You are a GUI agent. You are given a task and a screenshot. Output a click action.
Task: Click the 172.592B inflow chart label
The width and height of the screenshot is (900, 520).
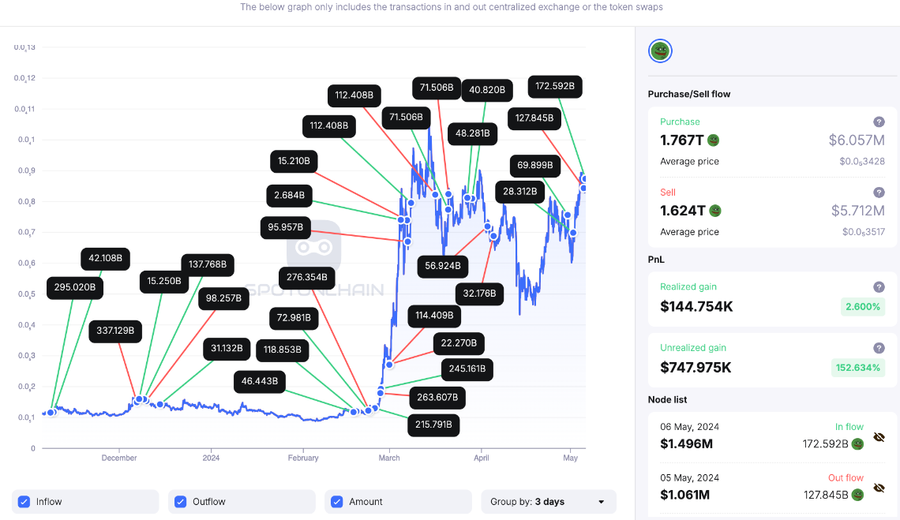click(554, 86)
